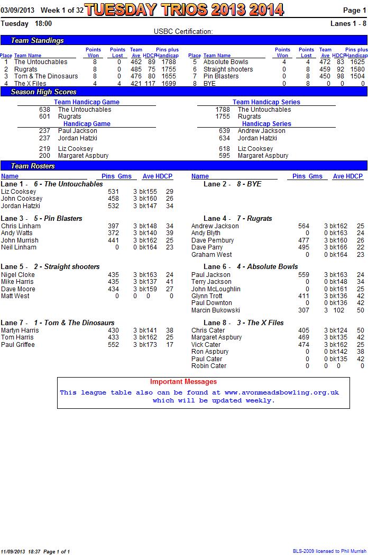Click Liz Cooksey's "618" handicap series score
The image size is (368, 555).
(224, 149)
